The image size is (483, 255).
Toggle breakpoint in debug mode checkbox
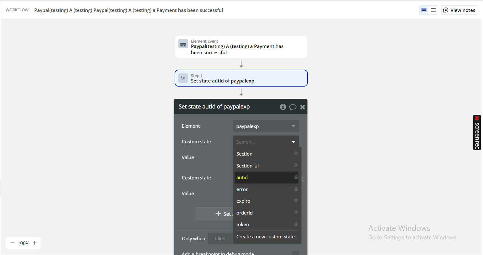(x=295, y=253)
